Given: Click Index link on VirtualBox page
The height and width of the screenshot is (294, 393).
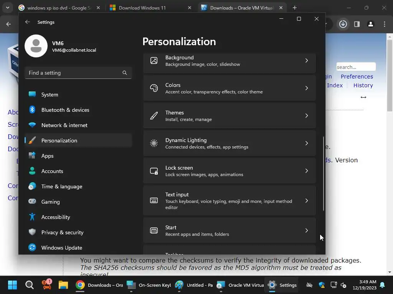Looking at the screenshot, I should click(x=335, y=85).
